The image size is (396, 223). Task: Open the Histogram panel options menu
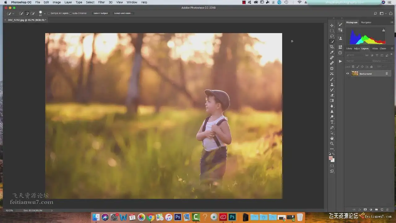392,22
